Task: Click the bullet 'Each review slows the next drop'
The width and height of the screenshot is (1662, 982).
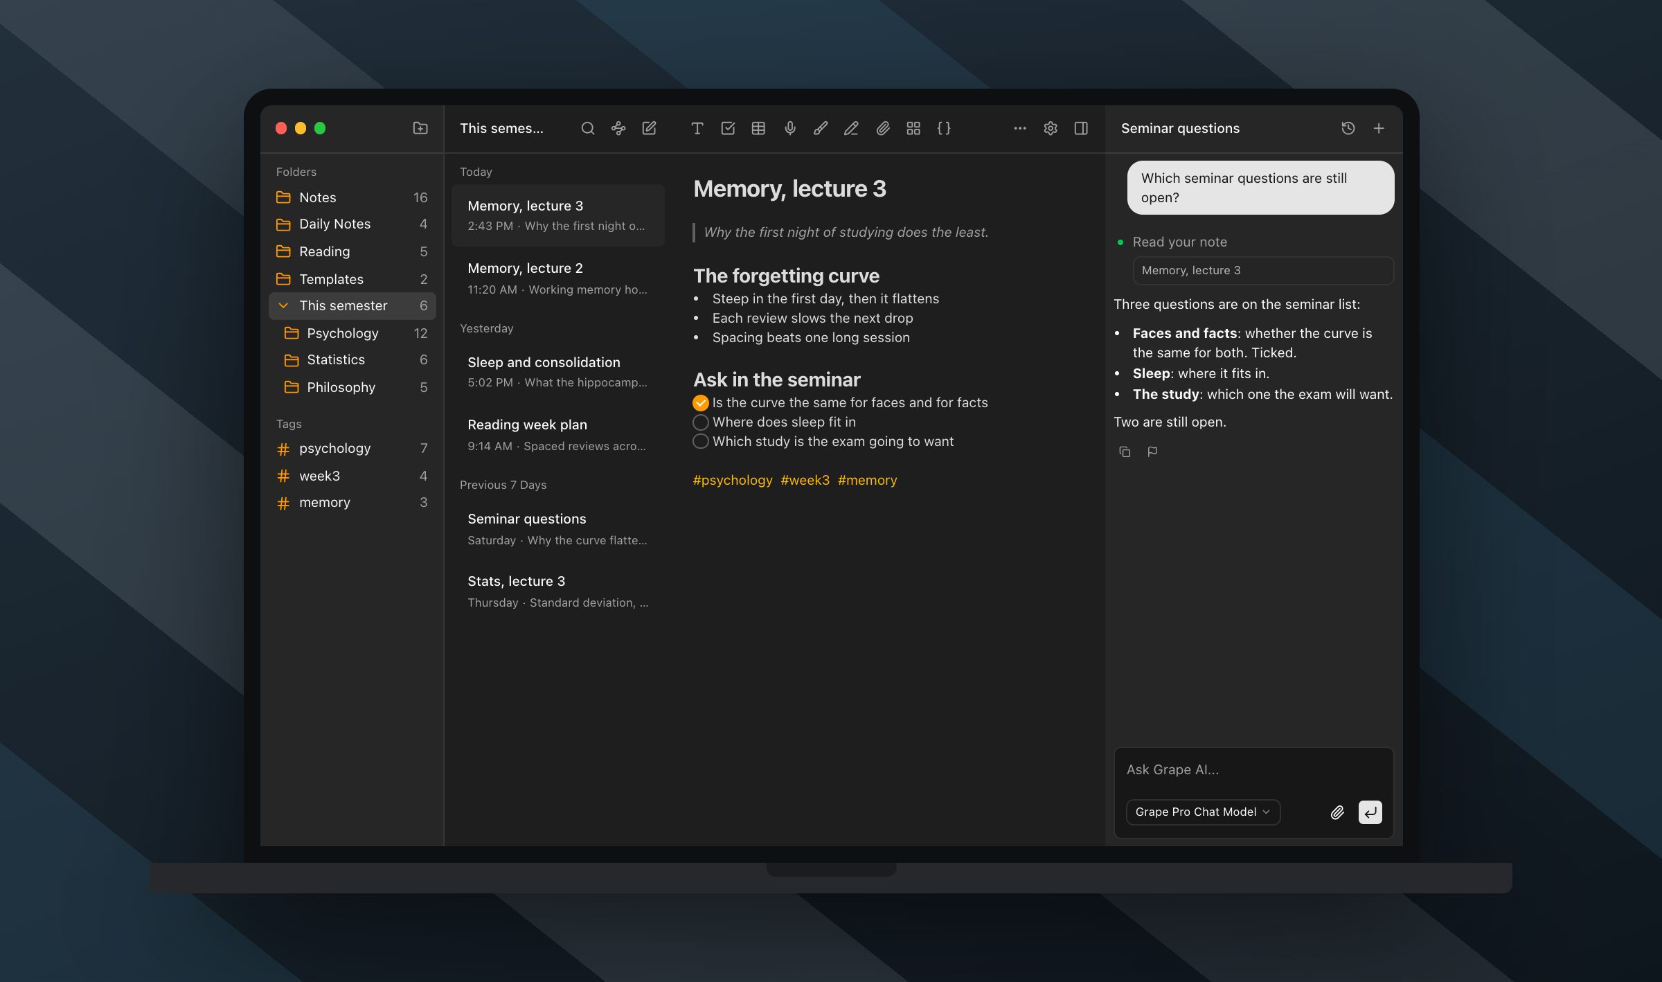Action: click(812, 319)
